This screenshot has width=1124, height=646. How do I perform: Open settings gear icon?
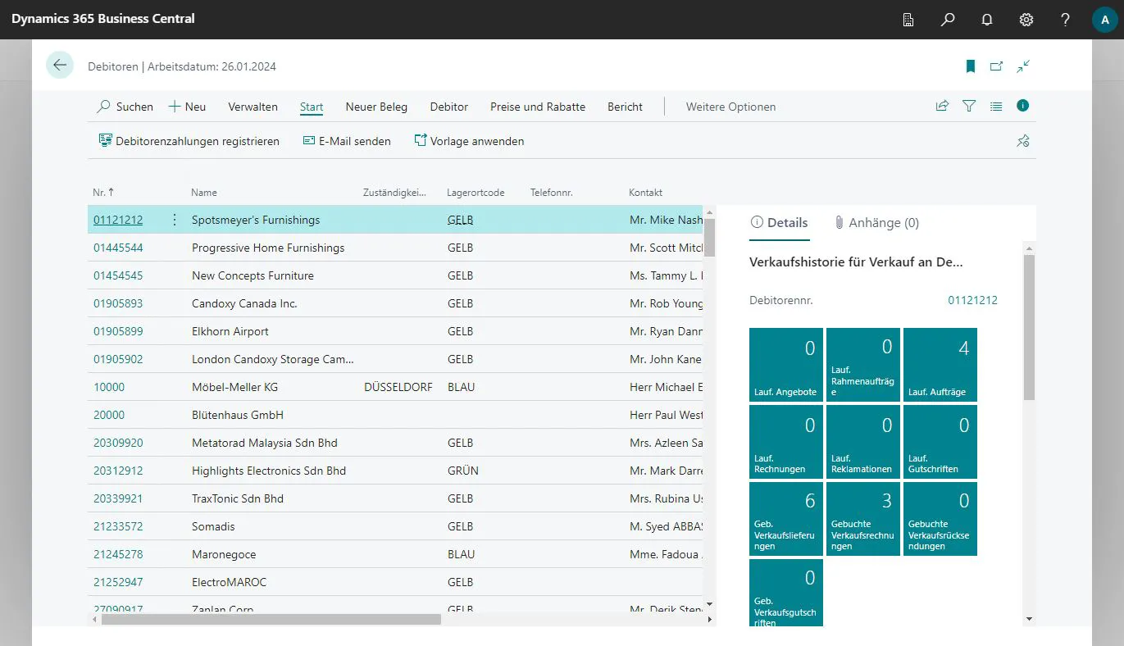1026,20
